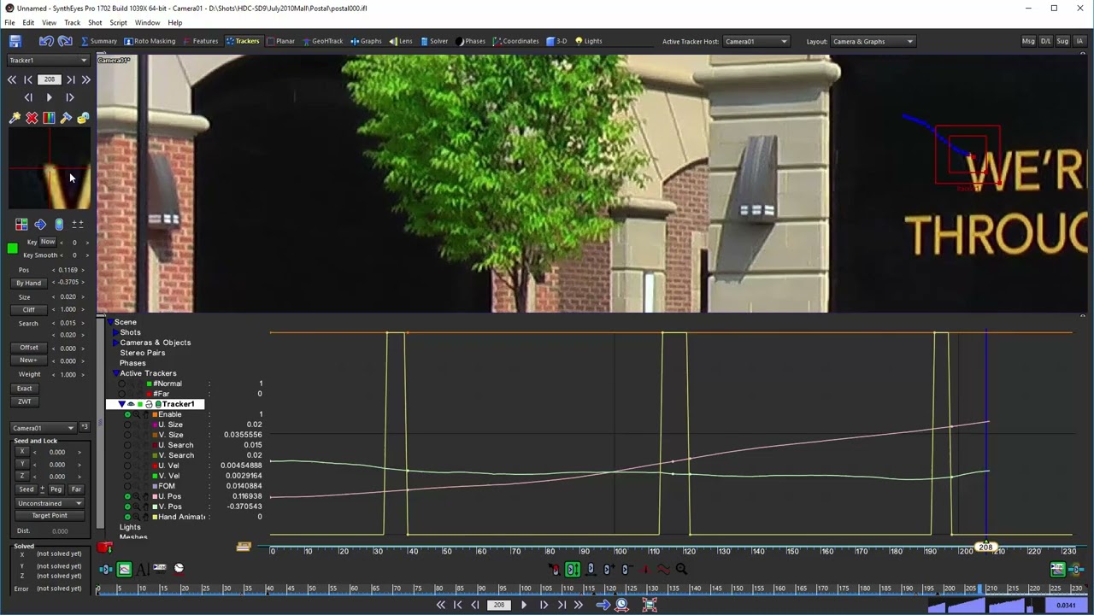Toggle Hand Animate channel enable circle
This screenshot has height=615, width=1094.
pos(127,517)
